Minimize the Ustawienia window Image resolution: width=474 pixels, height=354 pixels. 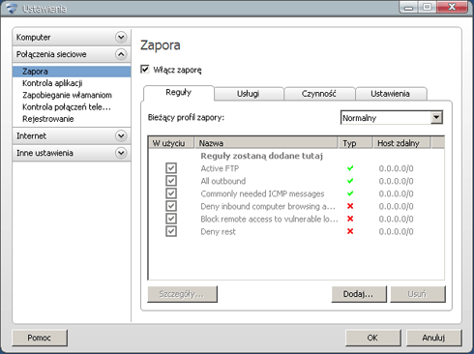pos(409,7)
